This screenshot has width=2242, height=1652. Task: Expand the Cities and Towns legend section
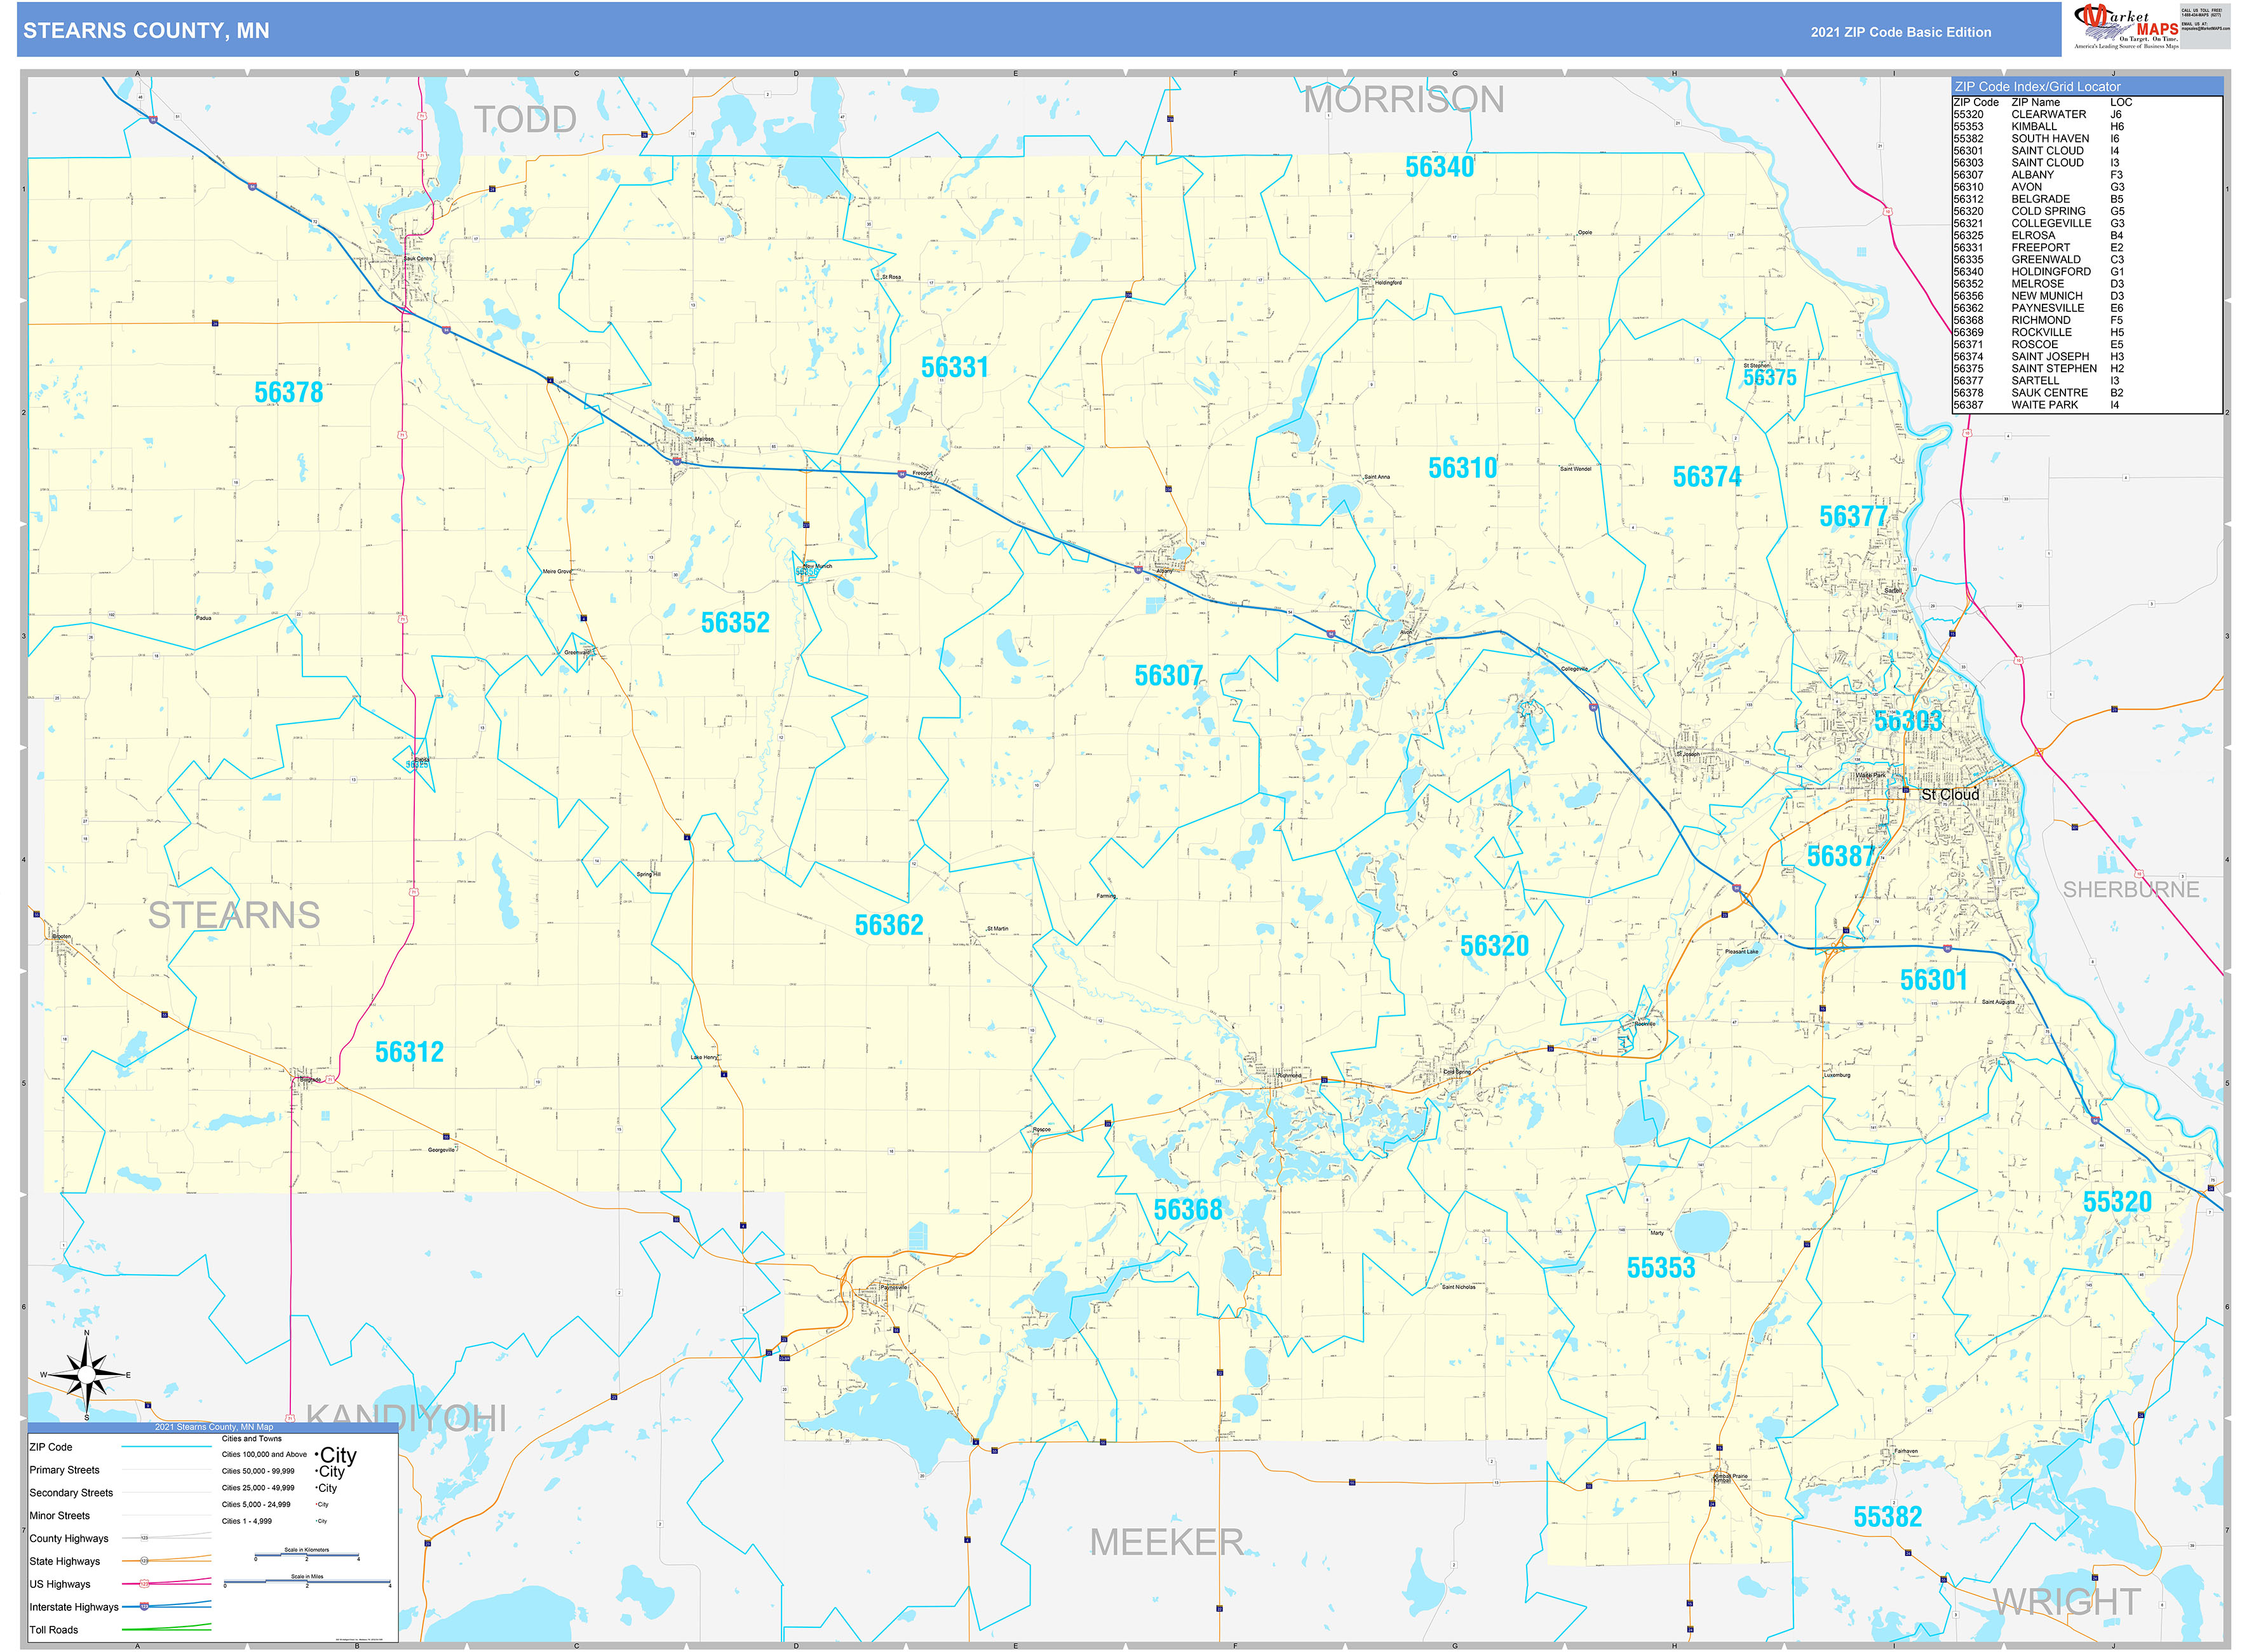252,1439
